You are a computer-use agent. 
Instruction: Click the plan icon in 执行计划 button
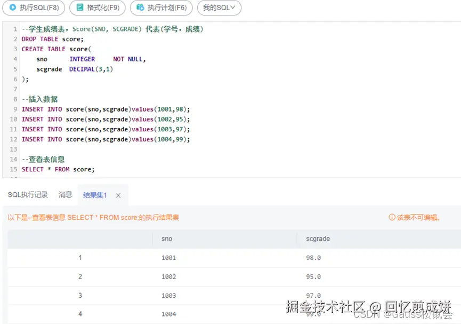click(140, 7)
